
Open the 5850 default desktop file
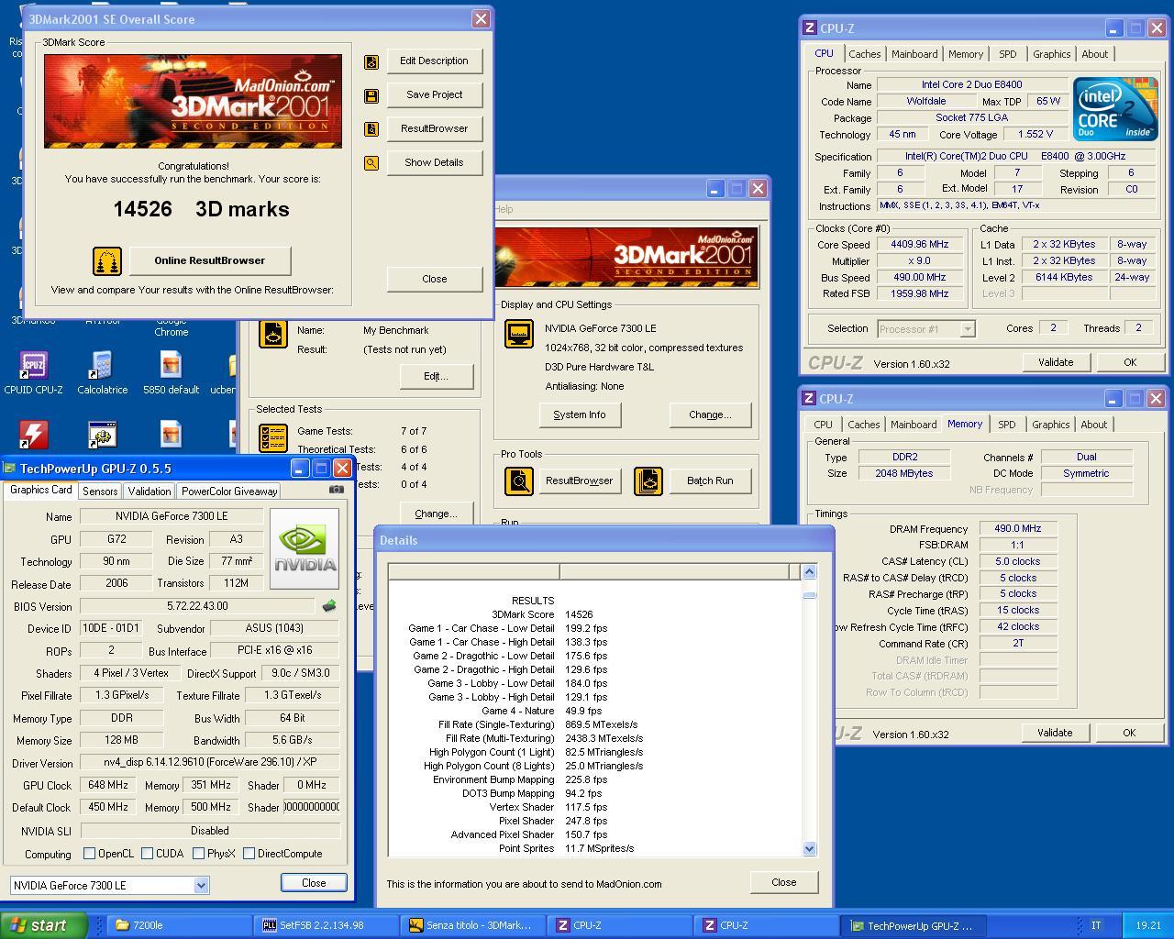[171, 373]
